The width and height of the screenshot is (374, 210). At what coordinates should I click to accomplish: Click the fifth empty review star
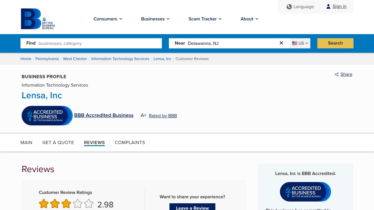(89, 204)
